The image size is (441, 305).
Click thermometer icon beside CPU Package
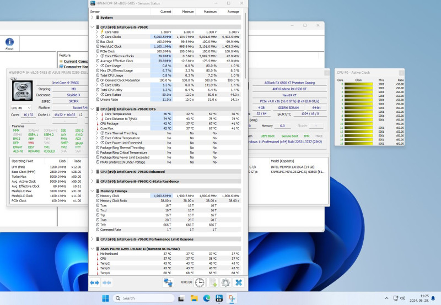point(98,123)
